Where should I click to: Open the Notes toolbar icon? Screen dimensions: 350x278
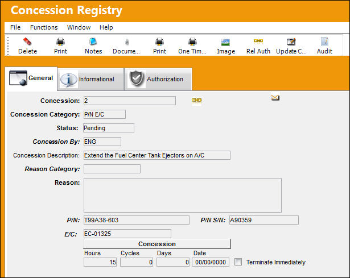93,42
